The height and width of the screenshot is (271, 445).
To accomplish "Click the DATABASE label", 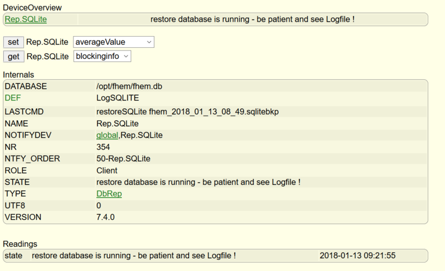I will pyautogui.click(x=26, y=86).
